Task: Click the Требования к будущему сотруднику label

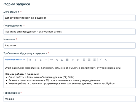Action: click(25, 53)
